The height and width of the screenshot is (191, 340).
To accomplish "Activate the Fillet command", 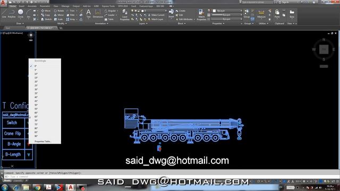I will 71,15.
